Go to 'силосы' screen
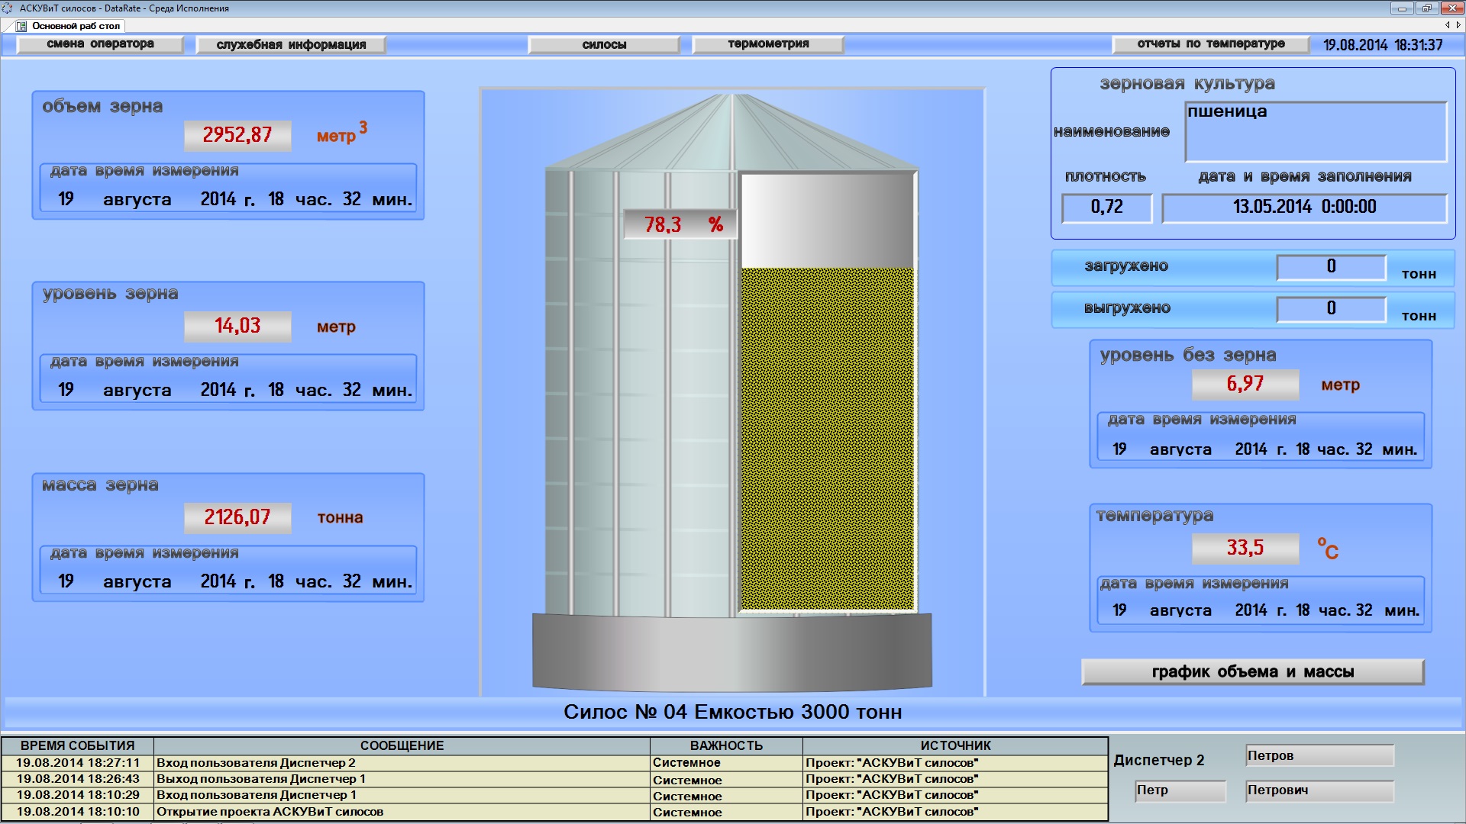Viewport: 1466px width, 824px height. pos(604,45)
